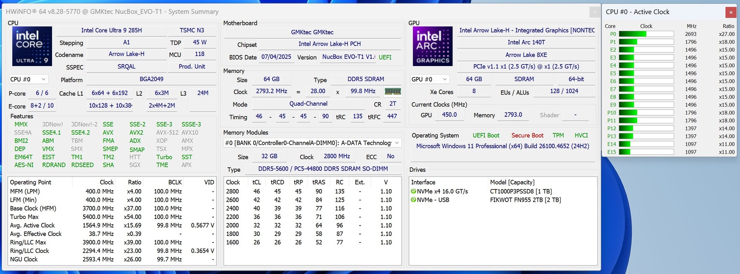
Task: Select the FIKWOT FN955 2TB drive row
Action: [x=503, y=200]
